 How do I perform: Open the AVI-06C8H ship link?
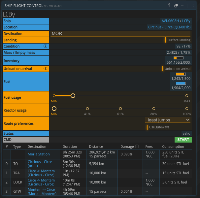[170, 21]
